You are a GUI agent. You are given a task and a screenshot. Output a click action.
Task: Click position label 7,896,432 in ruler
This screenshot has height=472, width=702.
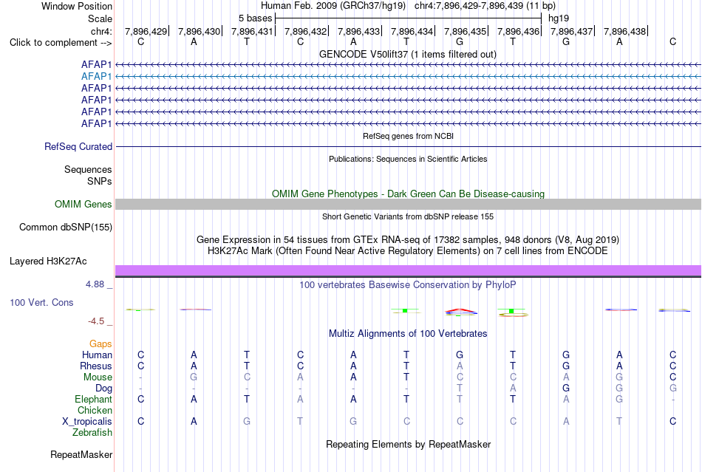306,31
